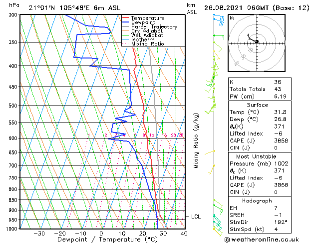Screen dimensions: 314x243
Task: Click the -30 temperature axis tick
Action: pos(39,233)
